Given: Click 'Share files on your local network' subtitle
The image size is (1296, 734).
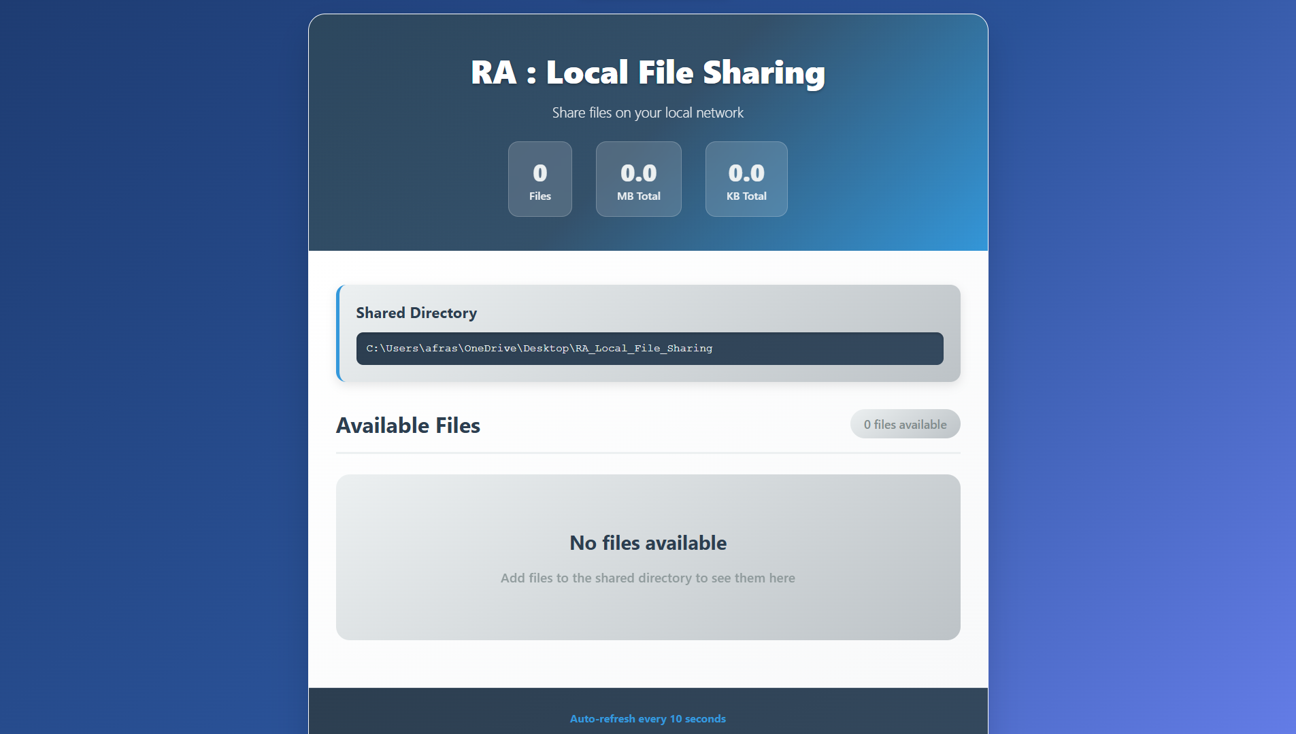Looking at the screenshot, I should click(648, 113).
